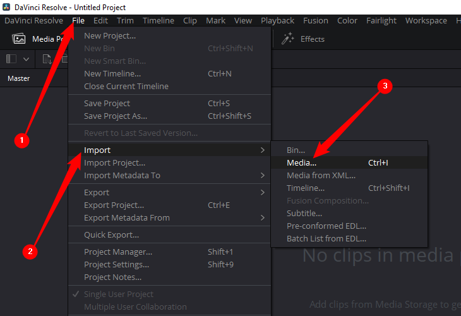Open the Clip menu
461x316 pixels.
(x=190, y=21)
